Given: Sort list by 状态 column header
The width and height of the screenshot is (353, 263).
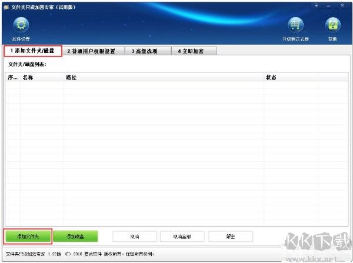Looking at the screenshot, I should (x=291, y=78).
